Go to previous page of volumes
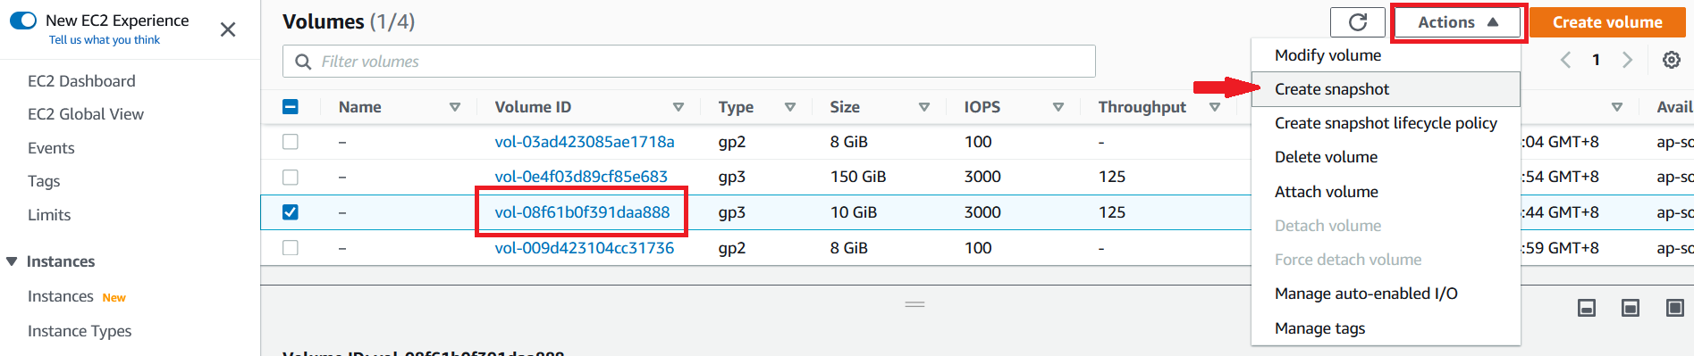 coord(1565,60)
